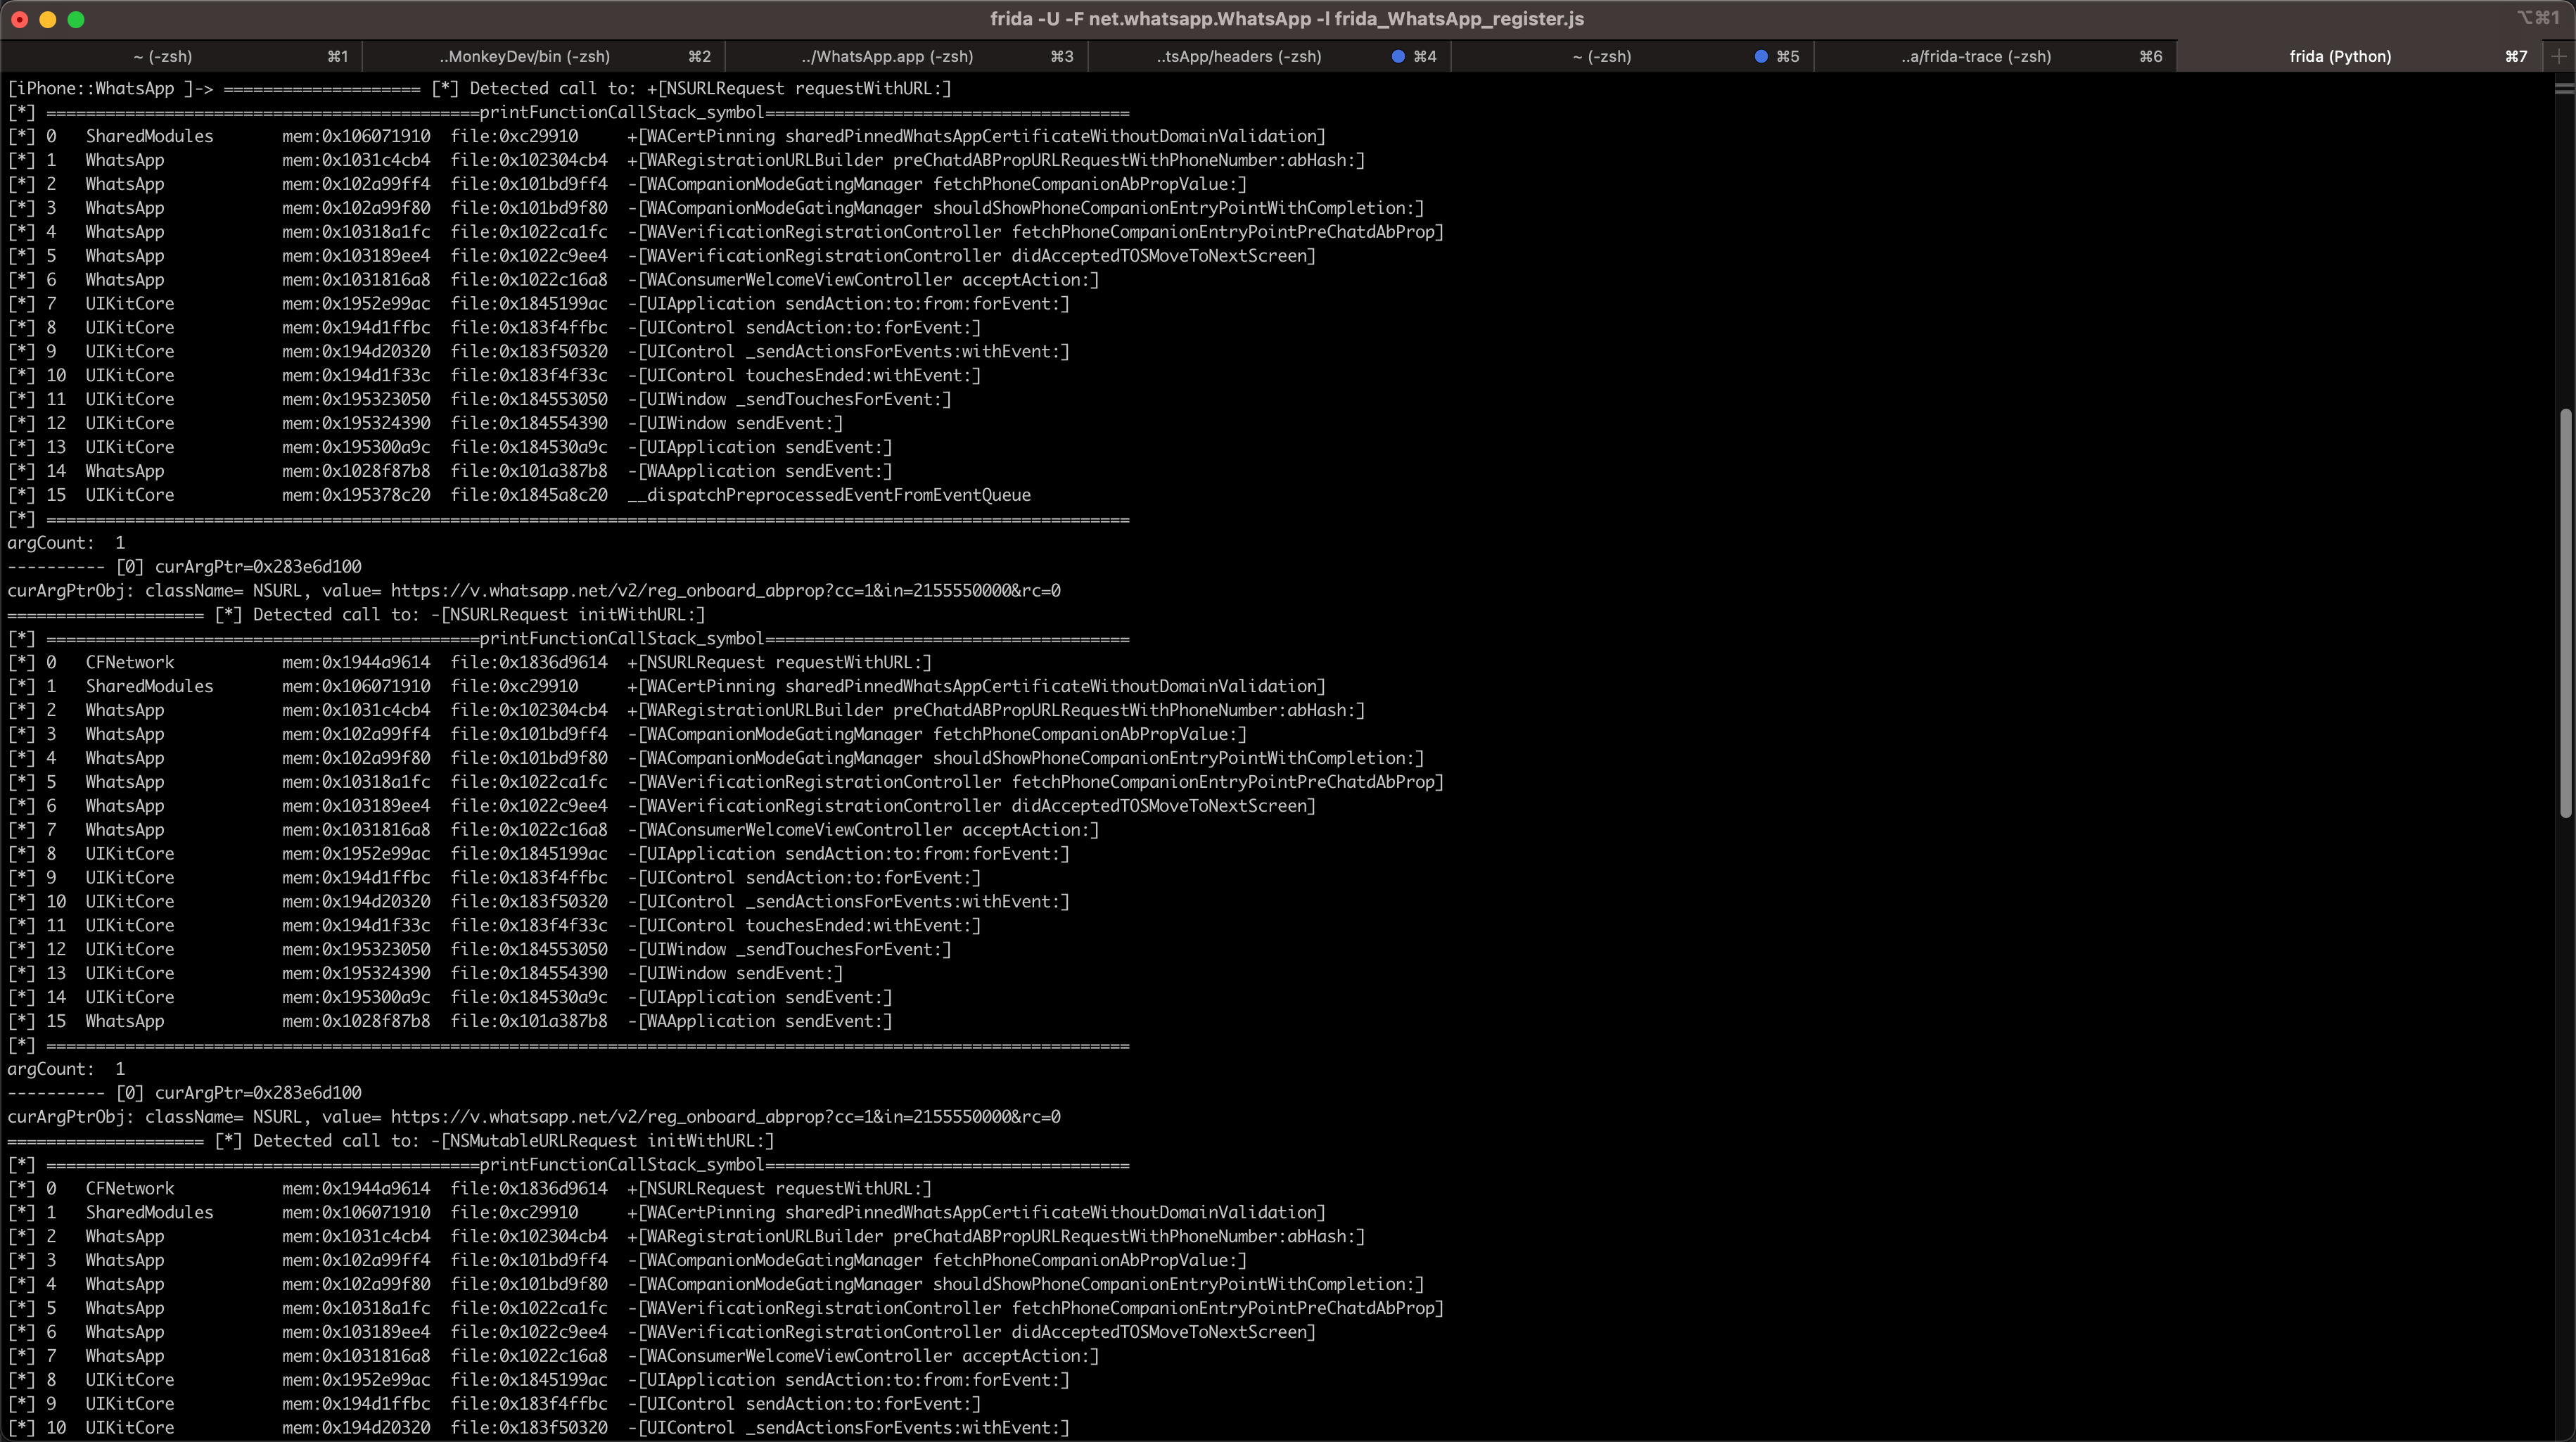Click the '[*] 1 WhatsApp' stack row
This screenshot has width=2576, height=1442.
686,160
